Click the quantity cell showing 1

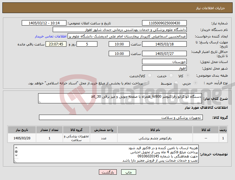(49, 138)
